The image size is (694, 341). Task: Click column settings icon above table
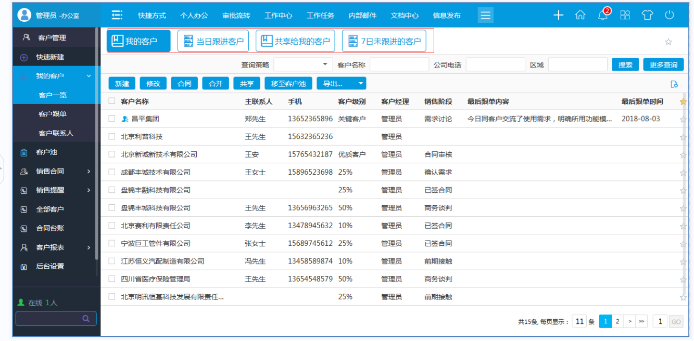[x=674, y=84]
